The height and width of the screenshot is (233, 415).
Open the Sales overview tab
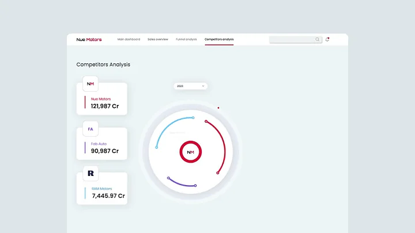coord(158,39)
